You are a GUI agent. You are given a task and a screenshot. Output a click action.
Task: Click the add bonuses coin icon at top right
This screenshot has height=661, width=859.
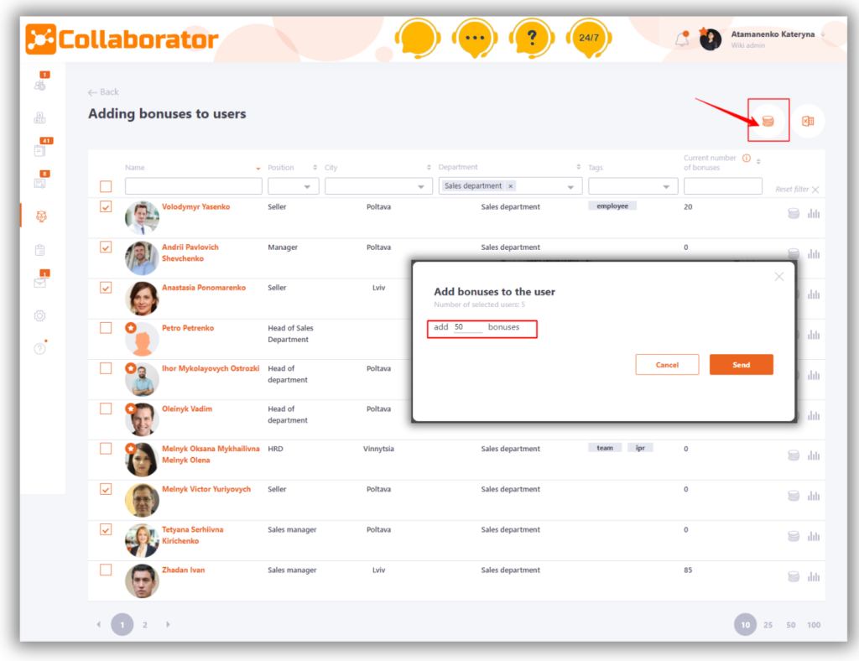pos(768,121)
